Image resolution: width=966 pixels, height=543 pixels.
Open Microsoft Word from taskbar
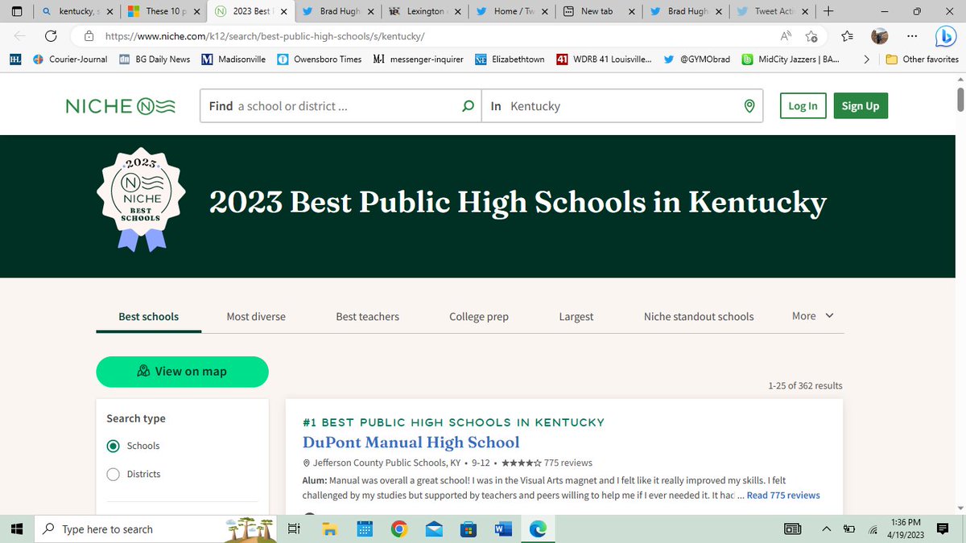pos(504,529)
